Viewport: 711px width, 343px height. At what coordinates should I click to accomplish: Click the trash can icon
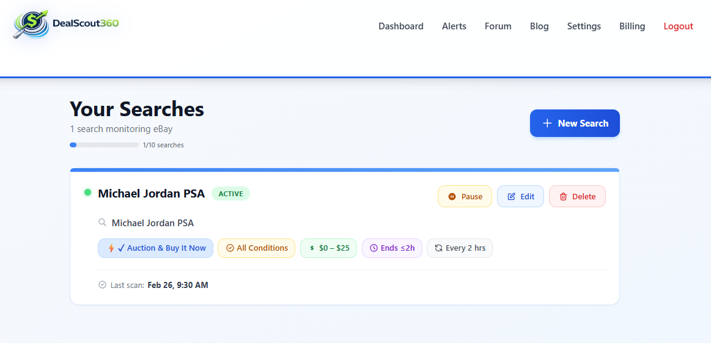[x=563, y=196]
